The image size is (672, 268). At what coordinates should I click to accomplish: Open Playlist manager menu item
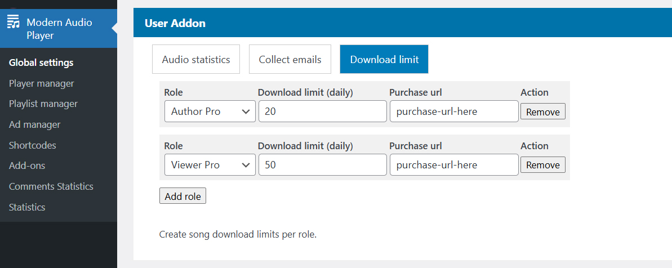(43, 104)
